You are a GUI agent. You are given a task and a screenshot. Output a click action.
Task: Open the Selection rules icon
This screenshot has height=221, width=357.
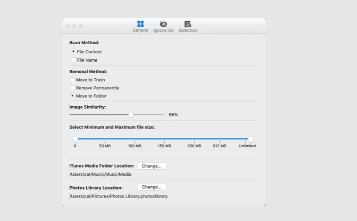pyautogui.click(x=188, y=24)
